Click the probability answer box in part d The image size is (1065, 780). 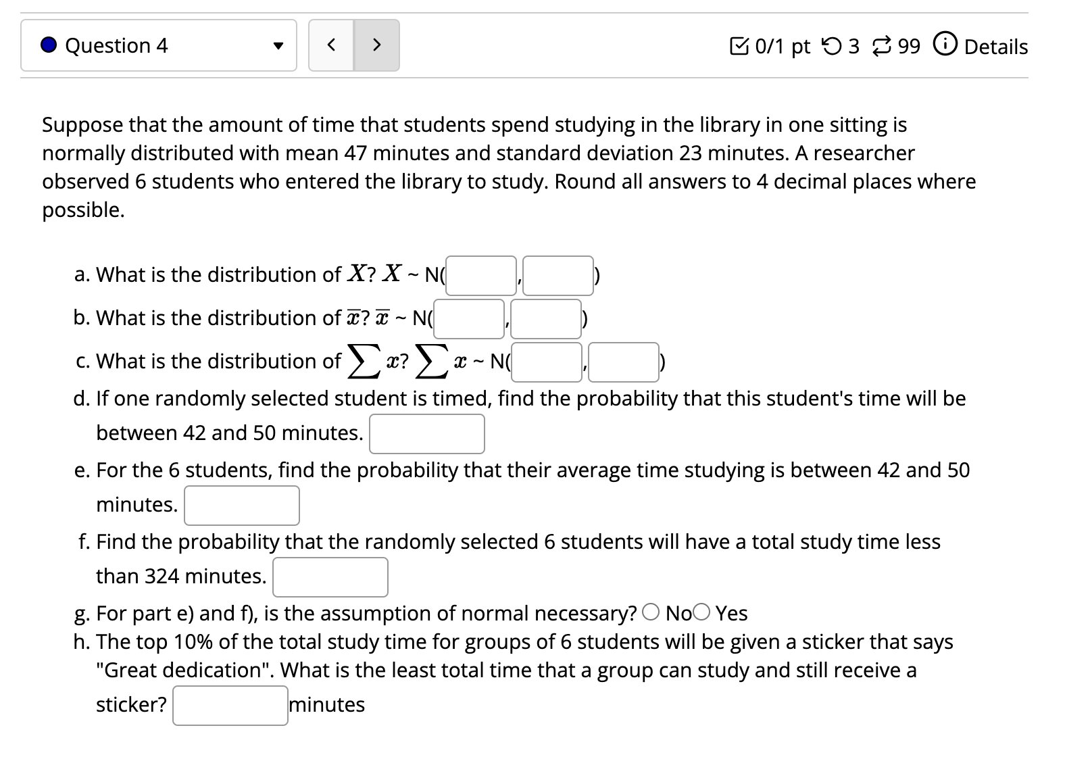[426, 433]
